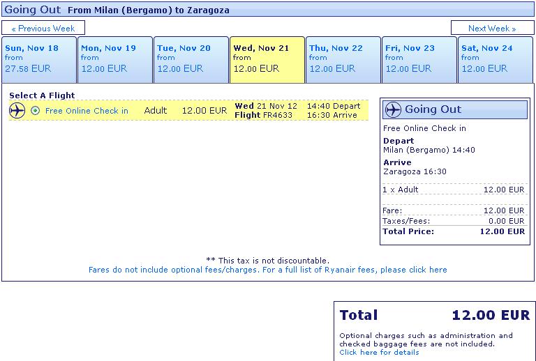The height and width of the screenshot is (361, 536).
Task: Click the 'Free Online Check in' flight label
Action: pos(87,111)
